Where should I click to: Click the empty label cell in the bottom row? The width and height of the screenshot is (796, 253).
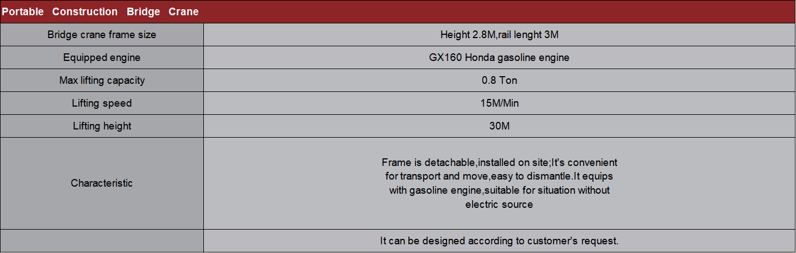[102, 241]
